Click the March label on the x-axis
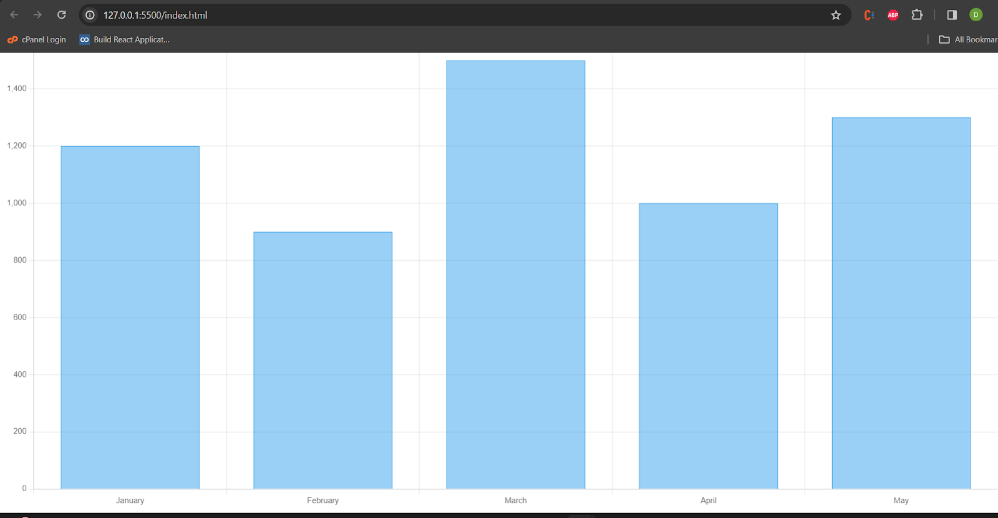Viewport: 998px width, 518px height. click(515, 501)
